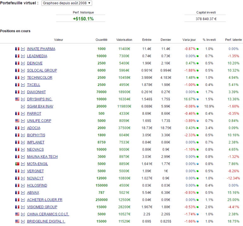Click the Perf. latente column header

pos(234,40)
